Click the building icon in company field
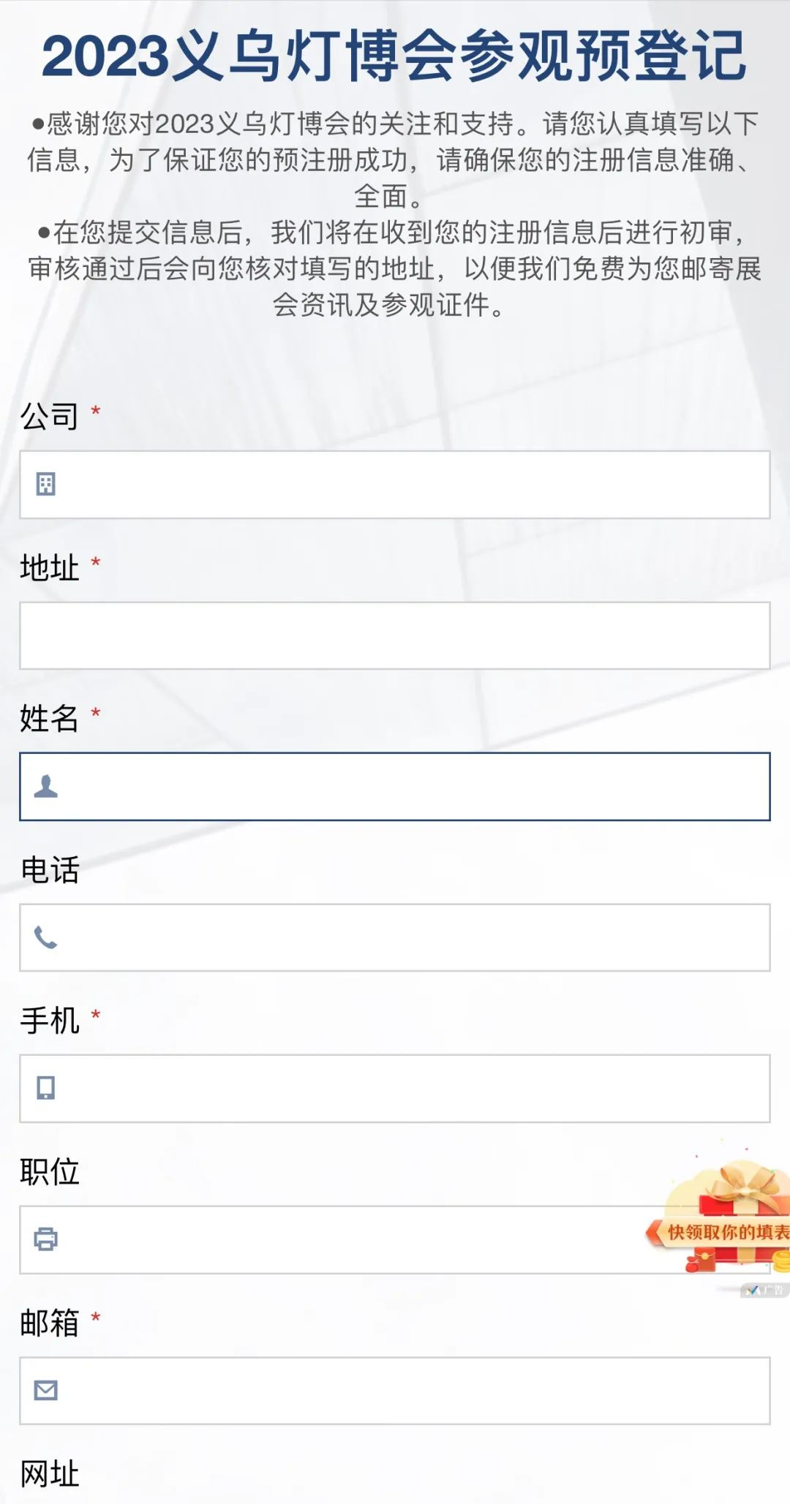The image size is (790, 1504). (x=45, y=484)
